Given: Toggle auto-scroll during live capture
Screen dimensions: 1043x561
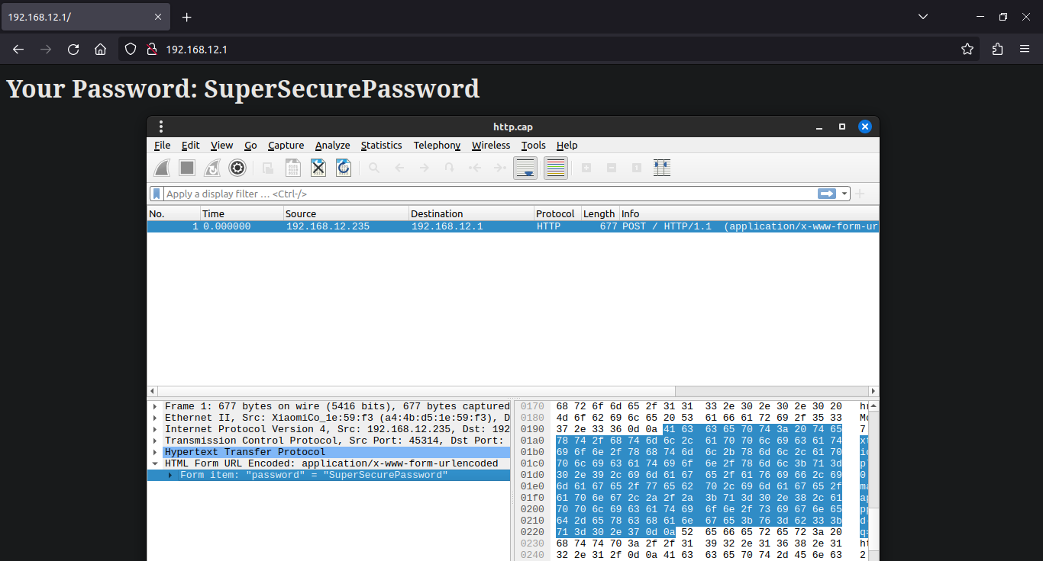Looking at the screenshot, I should click(525, 168).
